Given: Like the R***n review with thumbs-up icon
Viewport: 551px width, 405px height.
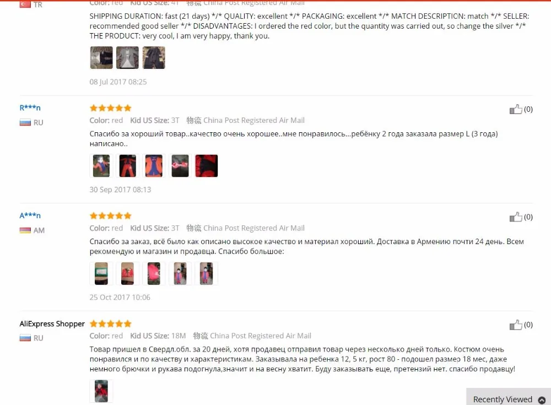Looking at the screenshot, I should (516, 109).
